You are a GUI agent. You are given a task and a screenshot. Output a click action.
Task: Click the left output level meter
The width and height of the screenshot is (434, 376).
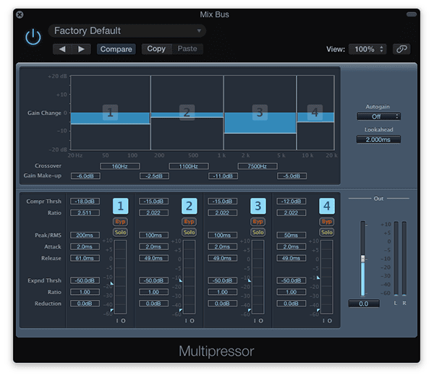396,258
